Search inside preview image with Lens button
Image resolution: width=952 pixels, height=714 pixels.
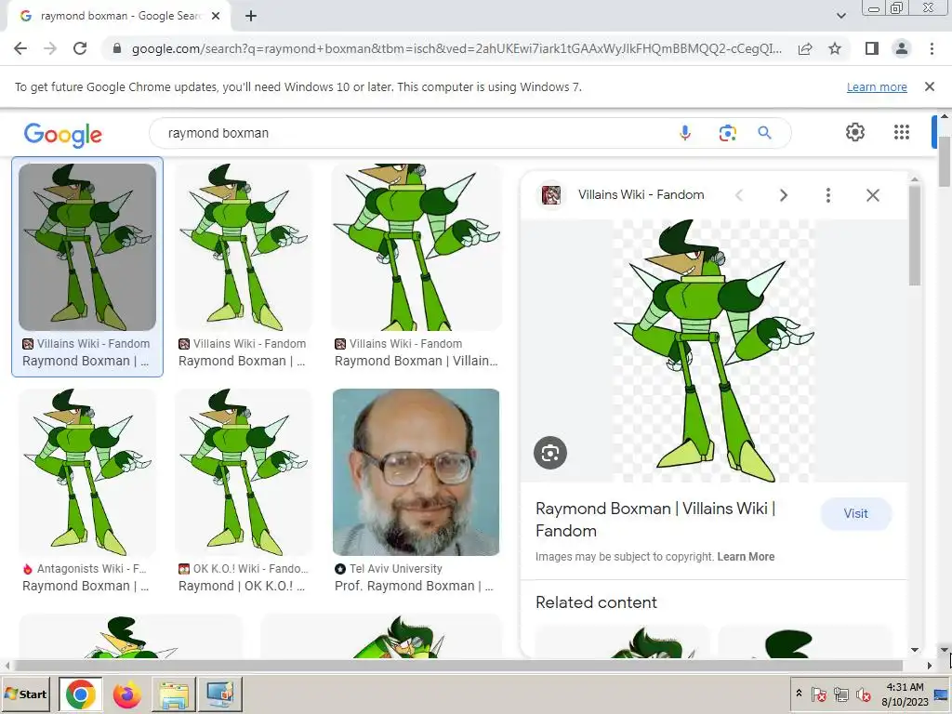point(550,453)
